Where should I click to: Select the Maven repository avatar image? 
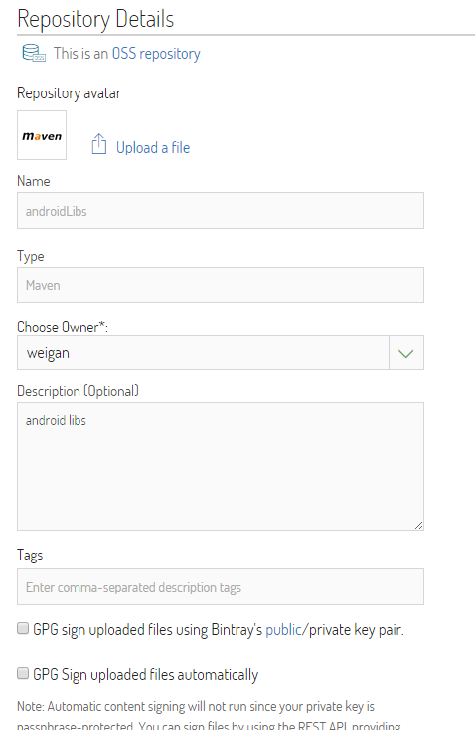42,135
